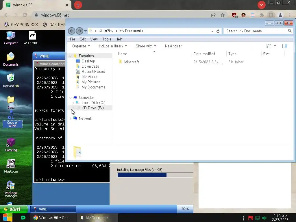Click the system tray clock showing 2:16 AM
Image resolution: width=296 pixels, height=222 pixels.
(x=280, y=218)
